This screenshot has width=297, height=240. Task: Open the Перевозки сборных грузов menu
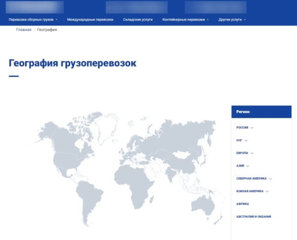click(33, 19)
